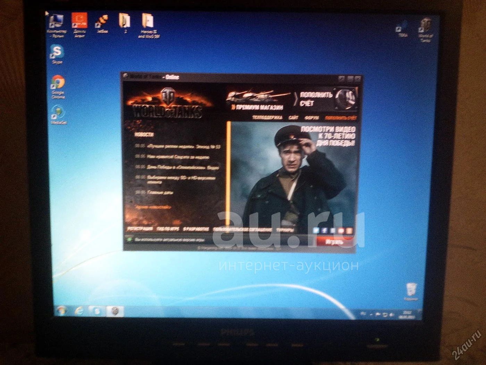Screen dimensions: 486x365
Task: Open the Гайд по игре link
Action: pyautogui.click(x=168, y=229)
